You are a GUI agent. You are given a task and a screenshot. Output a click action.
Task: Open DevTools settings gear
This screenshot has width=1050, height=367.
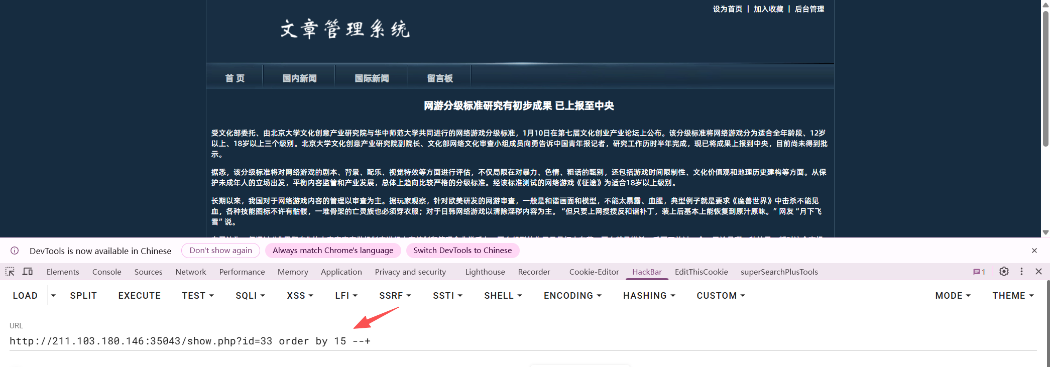[1004, 272]
